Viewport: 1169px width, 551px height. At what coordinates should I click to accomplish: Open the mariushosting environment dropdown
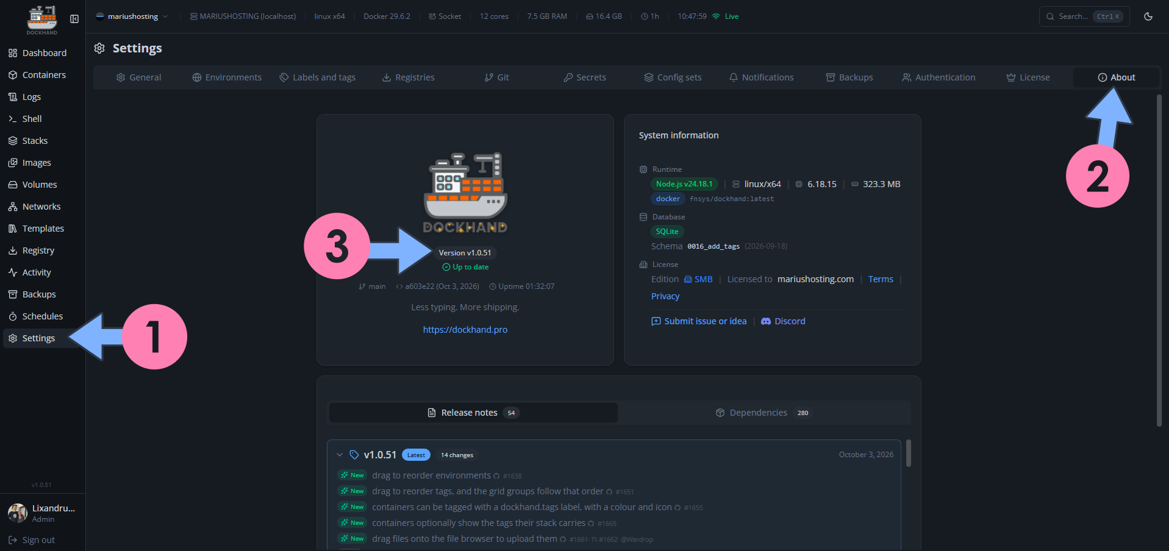point(132,16)
